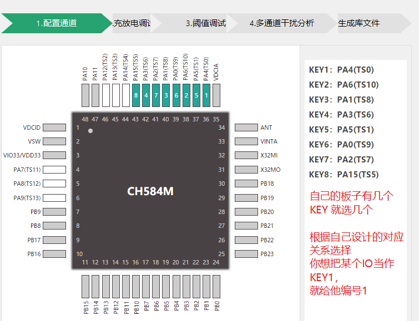Click the PB0 pin pad
The image size is (419, 321).
point(216,287)
